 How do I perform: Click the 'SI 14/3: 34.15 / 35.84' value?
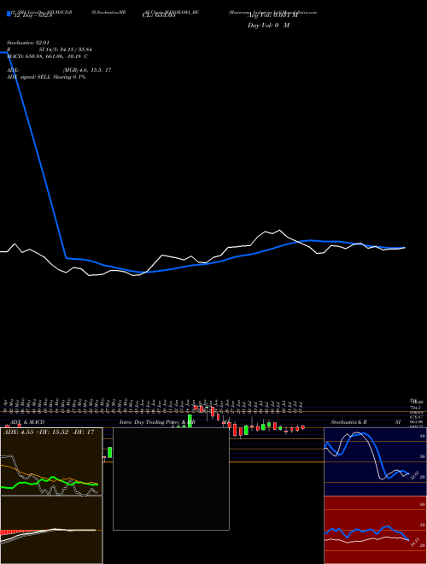(66, 50)
